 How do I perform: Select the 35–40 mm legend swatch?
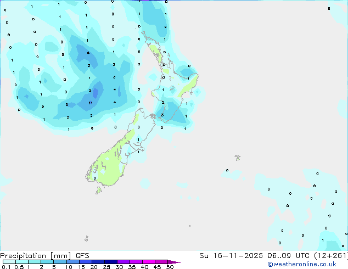tap(136, 262)
